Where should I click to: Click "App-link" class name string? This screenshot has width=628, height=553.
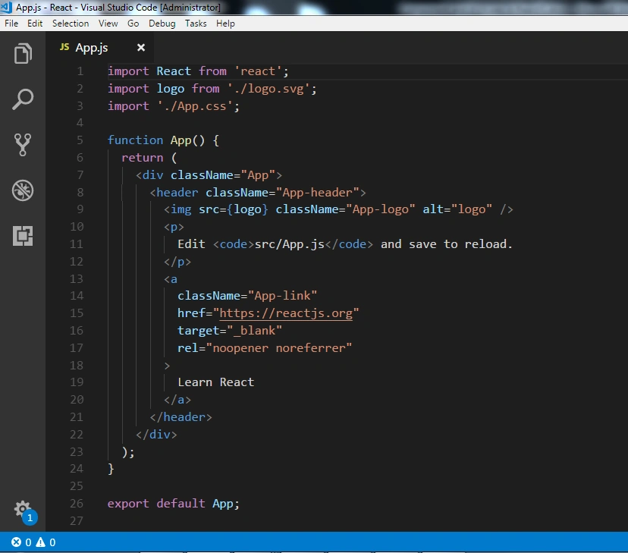pyautogui.click(x=282, y=296)
